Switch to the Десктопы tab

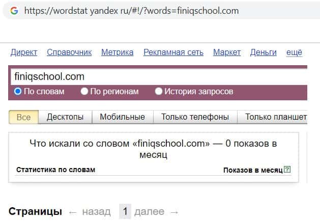[x=65, y=117]
